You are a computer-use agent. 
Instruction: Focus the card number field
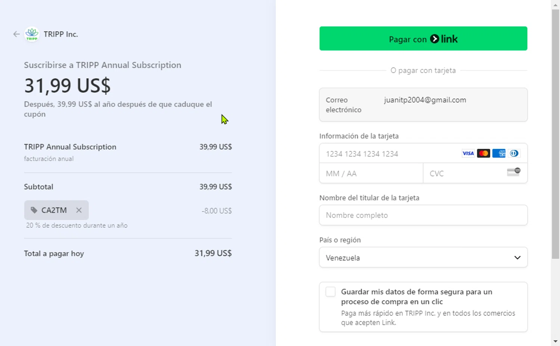click(x=388, y=154)
